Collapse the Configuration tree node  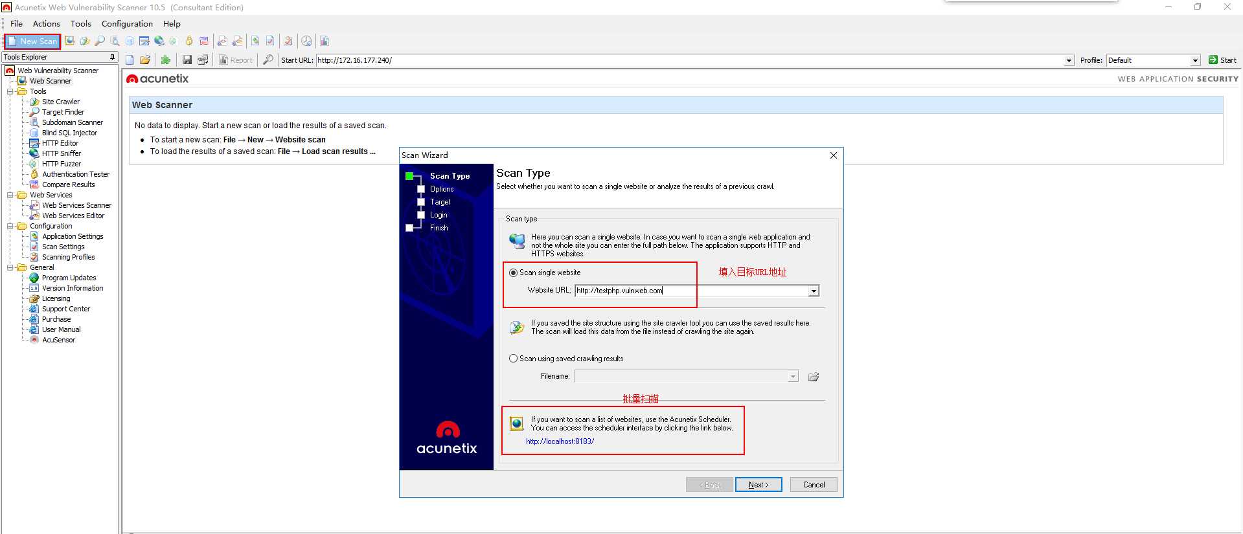(10, 226)
